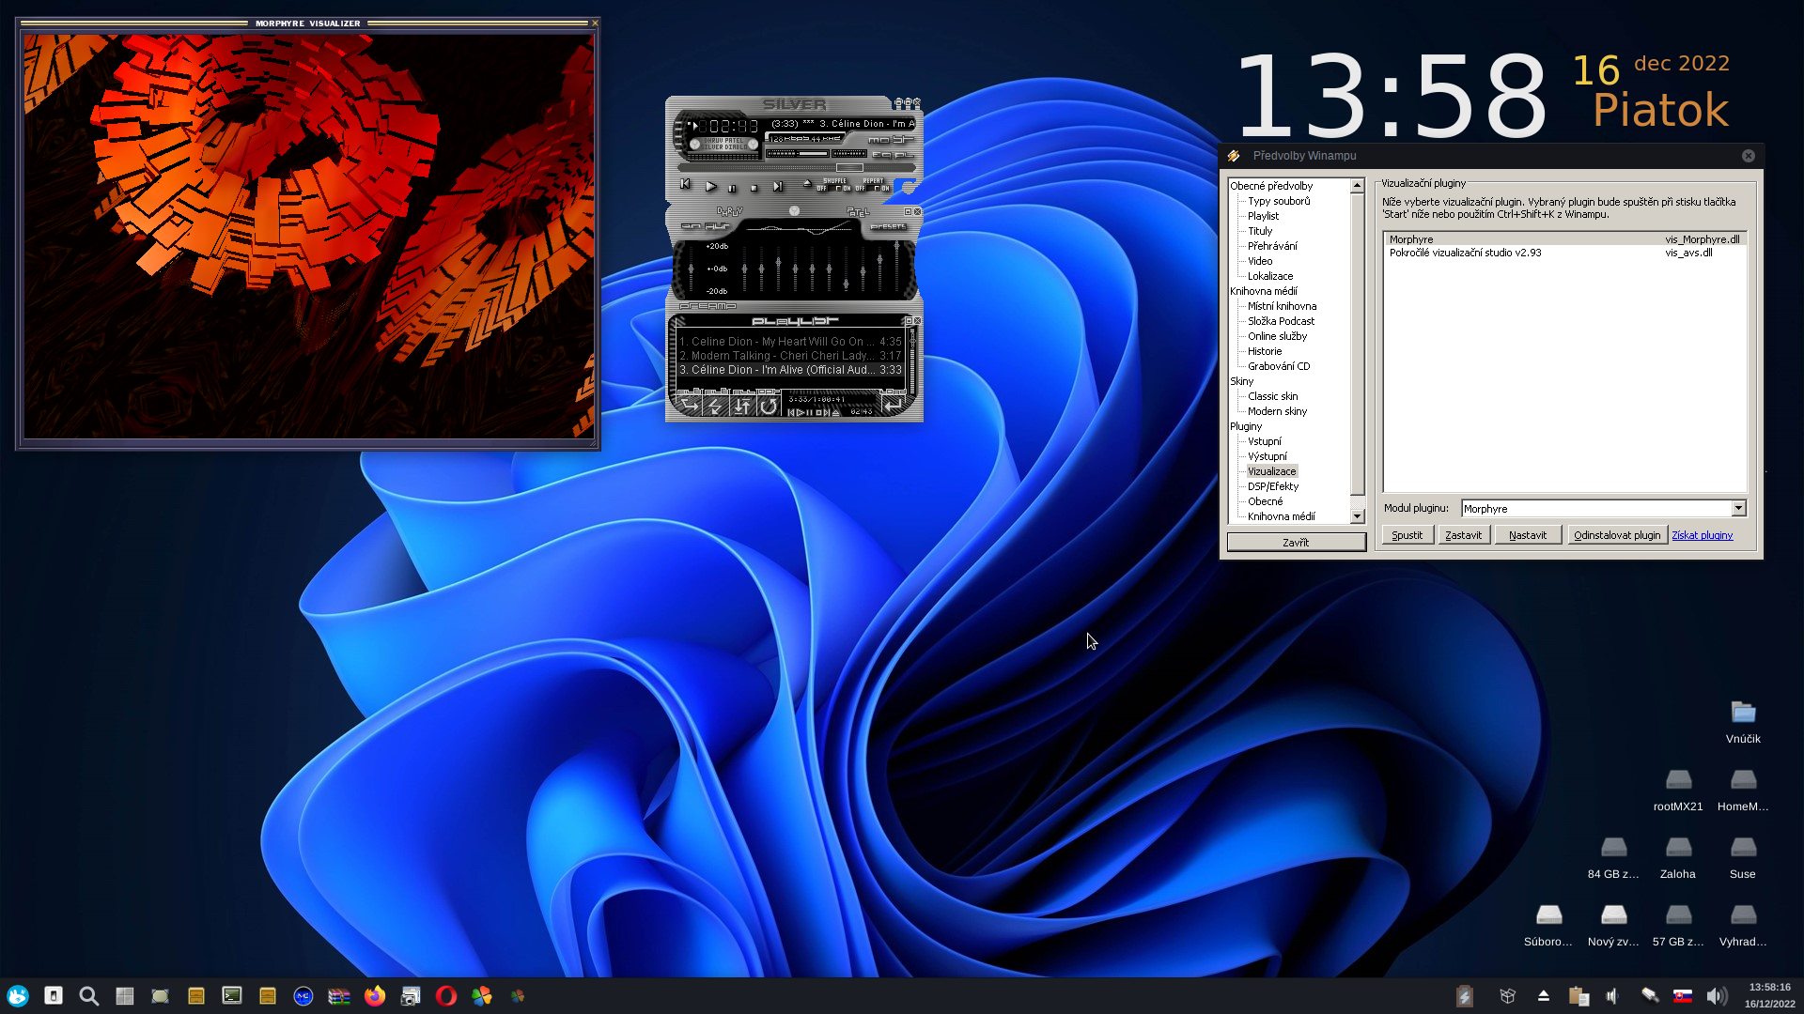
Task: Open the Získat pluginy link
Action: tap(1702, 535)
